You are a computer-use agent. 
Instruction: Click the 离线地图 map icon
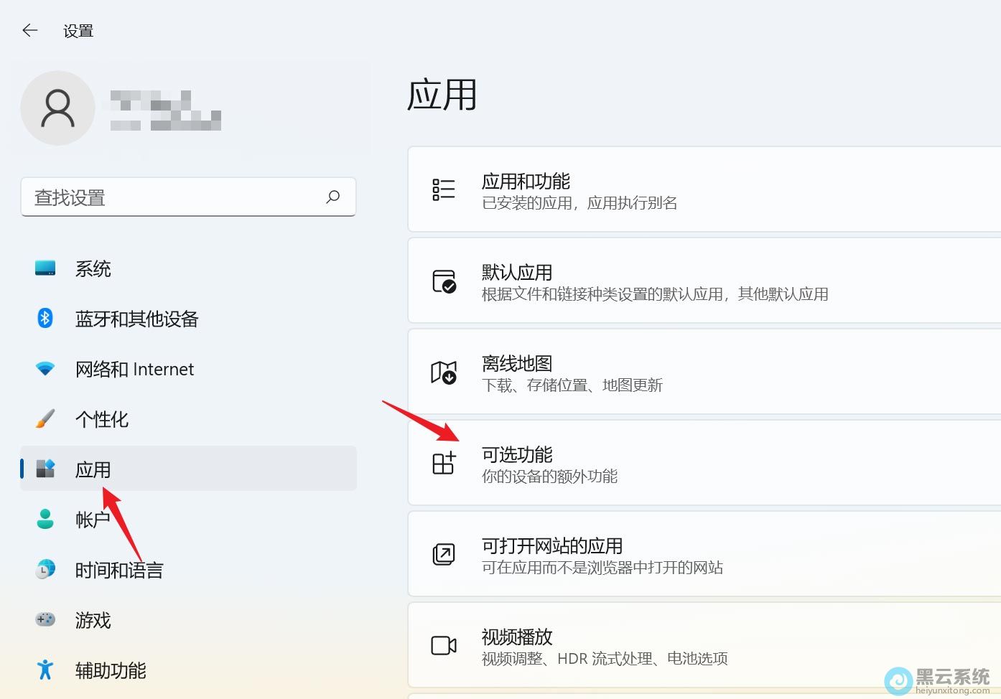coord(444,372)
